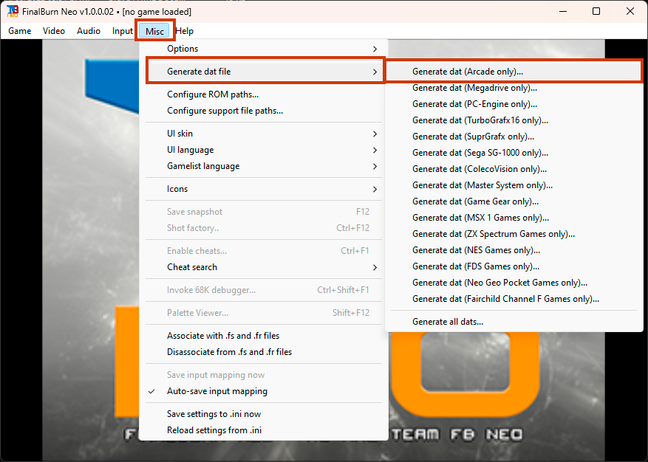Maximize the FinalBurn Neo window
The height and width of the screenshot is (462, 648).
point(596,11)
